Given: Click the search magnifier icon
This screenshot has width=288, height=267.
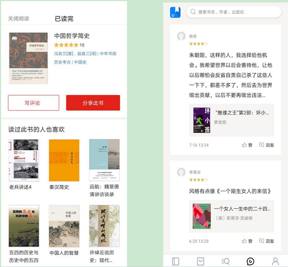Looking at the screenshot, I should [193, 12].
